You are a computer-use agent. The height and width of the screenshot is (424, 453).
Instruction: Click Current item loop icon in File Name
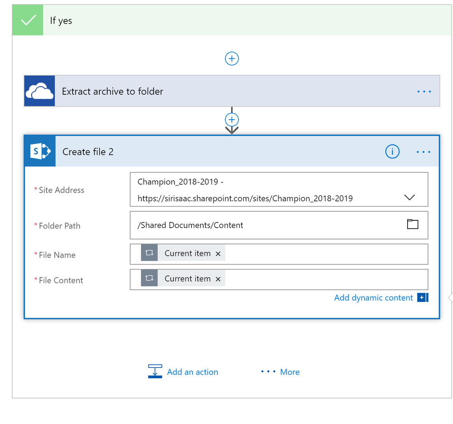click(149, 253)
